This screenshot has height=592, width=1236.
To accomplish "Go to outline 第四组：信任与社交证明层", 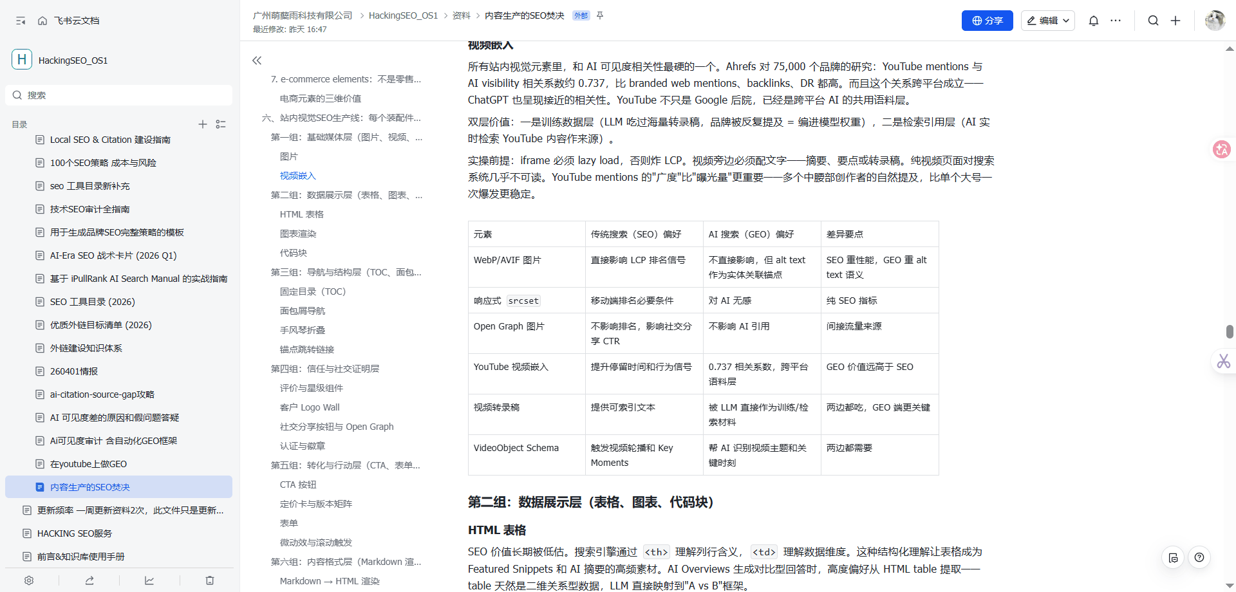I will tap(324, 369).
